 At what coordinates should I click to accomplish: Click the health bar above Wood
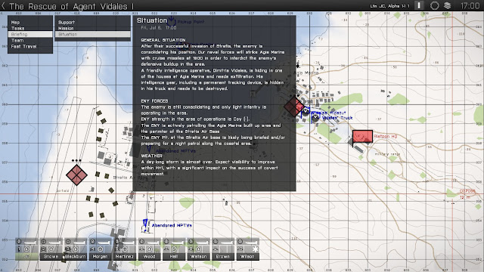click(x=153, y=242)
